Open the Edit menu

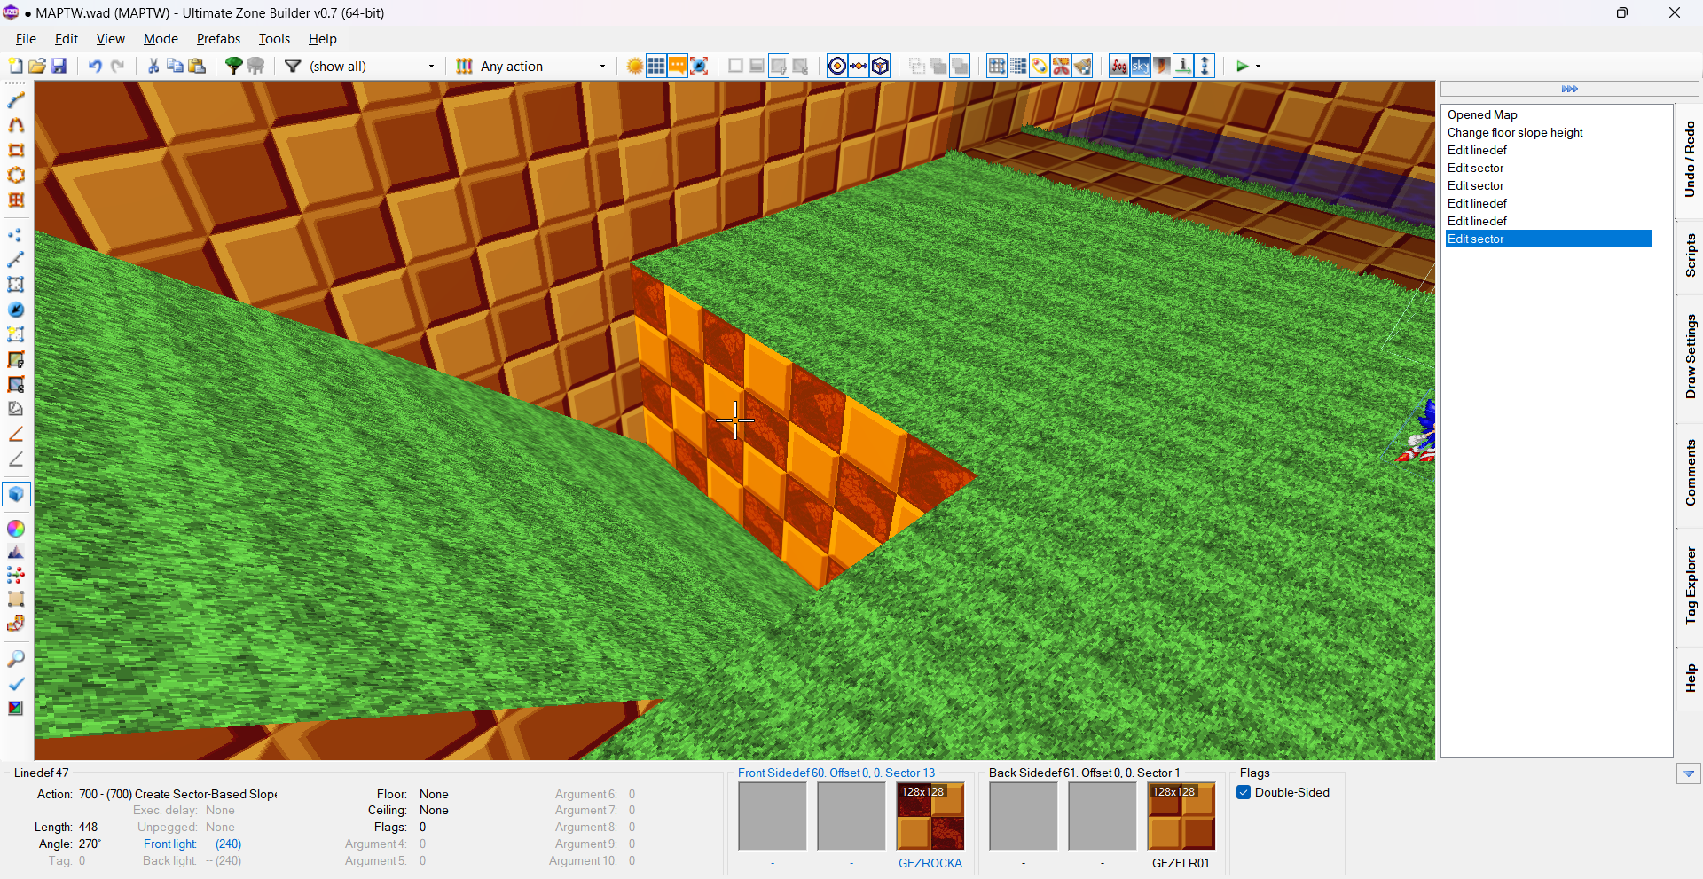pos(67,39)
